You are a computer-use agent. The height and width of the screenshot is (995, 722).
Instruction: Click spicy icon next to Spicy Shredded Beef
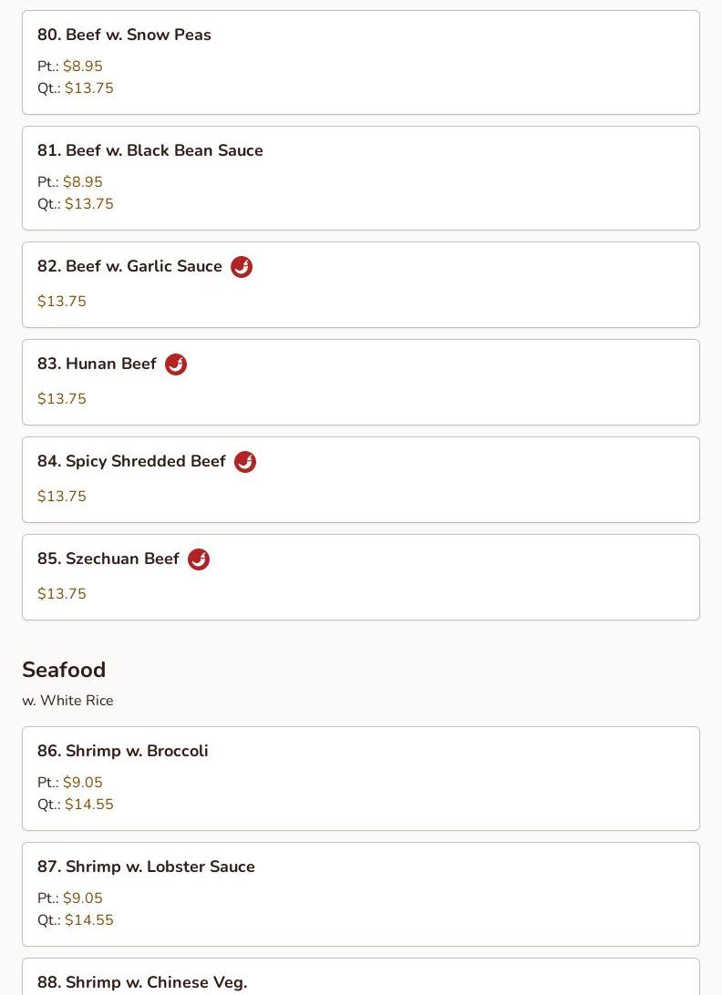click(x=245, y=462)
